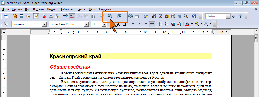The width and height of the screenshot is (259, 97).
Task: Insert a table using the grid icon
Action: tap(136, 16)
